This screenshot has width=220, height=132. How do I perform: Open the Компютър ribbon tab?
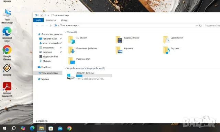point(51,20)
